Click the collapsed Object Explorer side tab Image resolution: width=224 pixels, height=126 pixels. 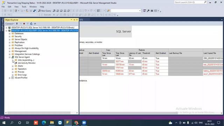[x=2, y=24]
